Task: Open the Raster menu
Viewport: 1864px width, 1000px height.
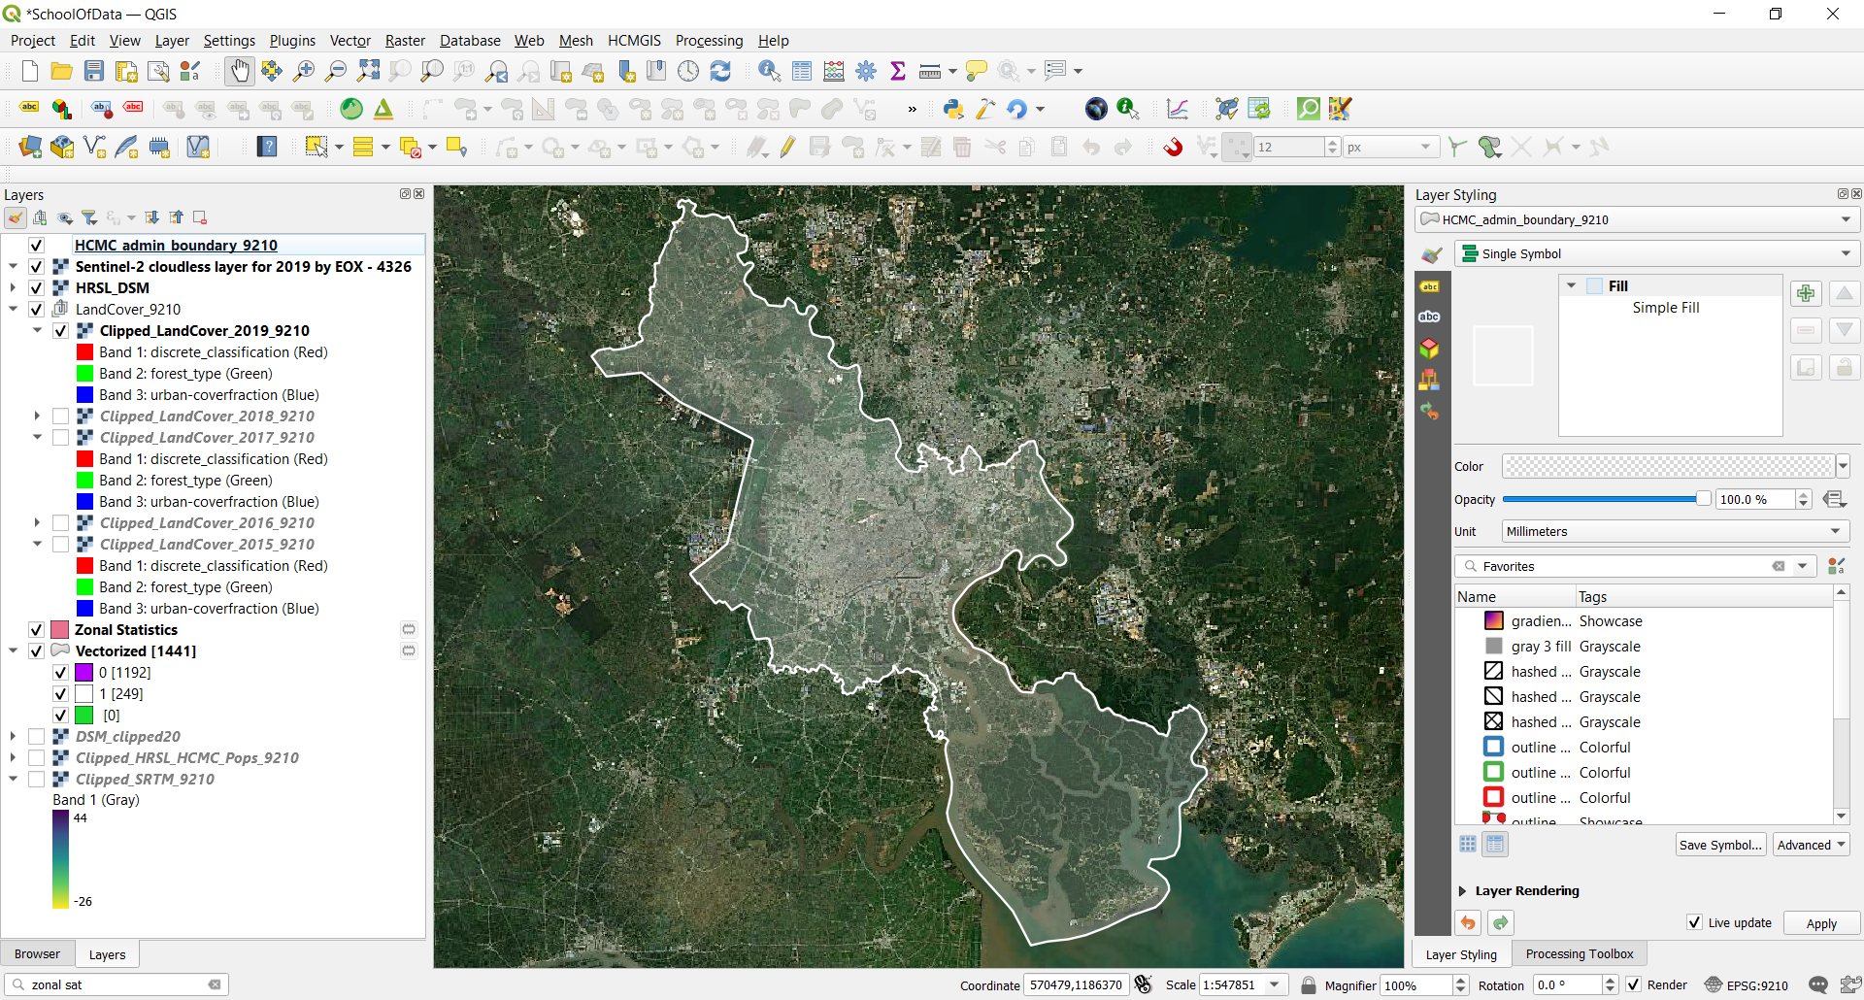Action: pyautogui.click(x=405, y=41)
